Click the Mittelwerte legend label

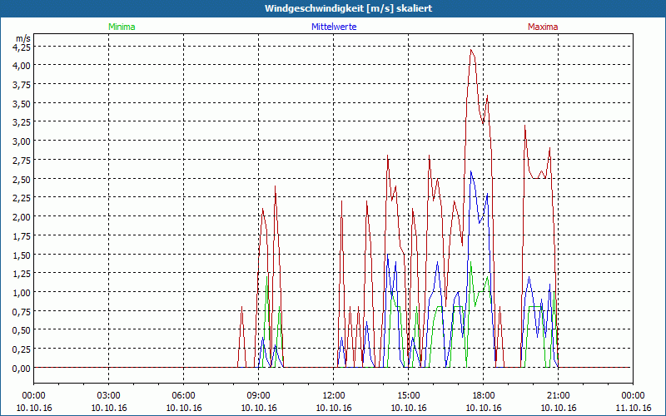point(334,27)
